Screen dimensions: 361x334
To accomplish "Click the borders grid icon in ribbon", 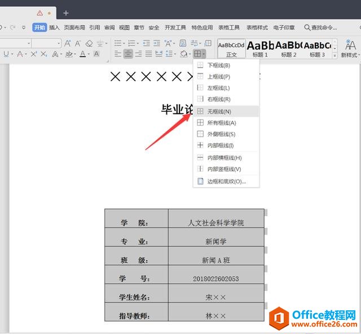I will (197, 54).
